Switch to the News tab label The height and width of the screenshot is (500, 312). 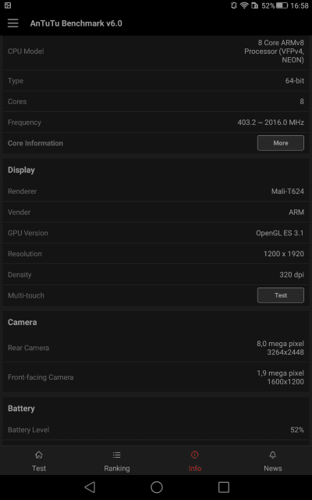click(x=273, y=469)
